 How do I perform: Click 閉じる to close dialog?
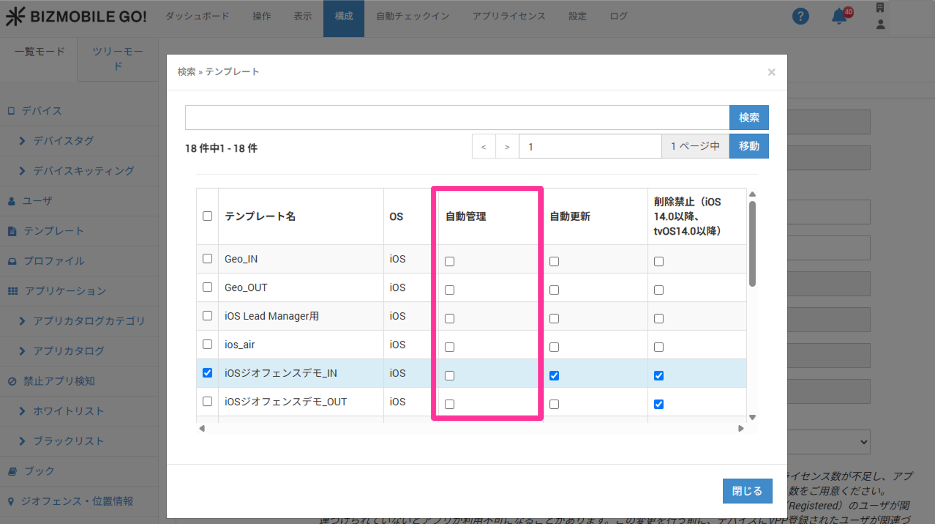point(747,491)
